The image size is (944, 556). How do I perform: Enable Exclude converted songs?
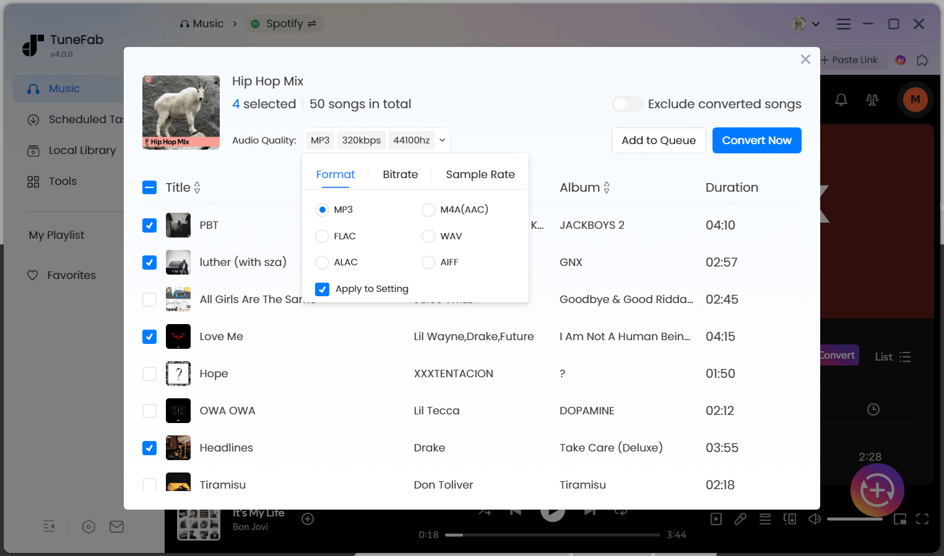point(627,104)
